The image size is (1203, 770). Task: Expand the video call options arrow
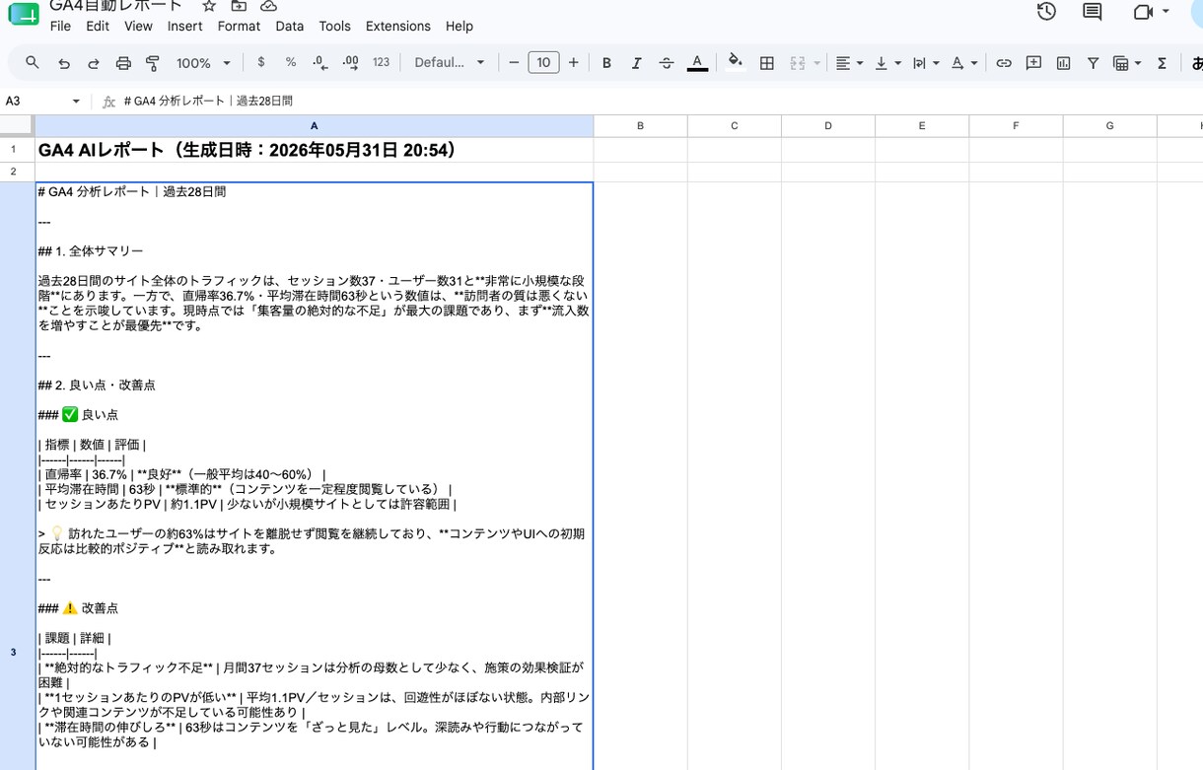click(1166, 12)
